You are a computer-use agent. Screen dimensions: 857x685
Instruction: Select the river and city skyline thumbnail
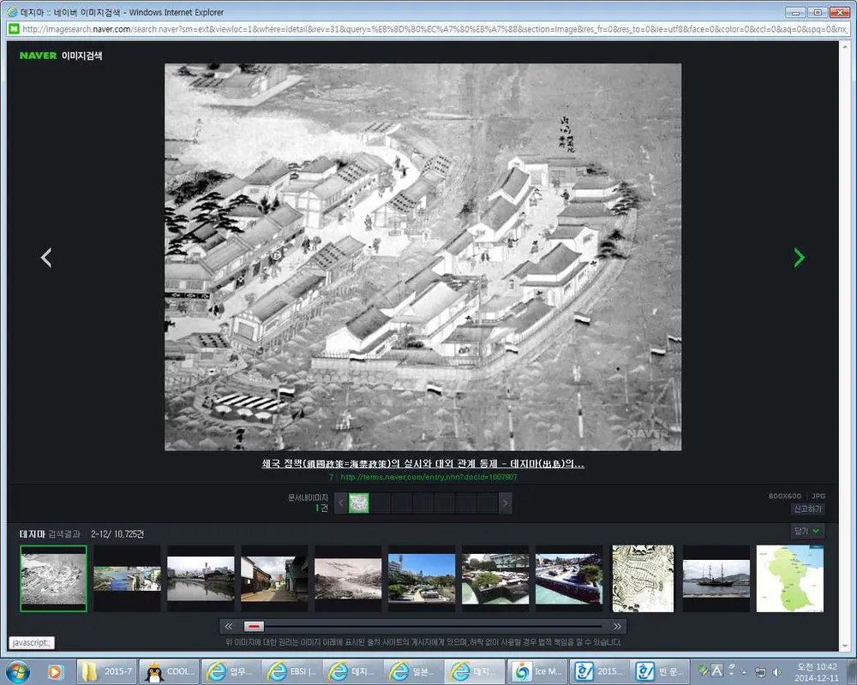(x=201, y=579)
